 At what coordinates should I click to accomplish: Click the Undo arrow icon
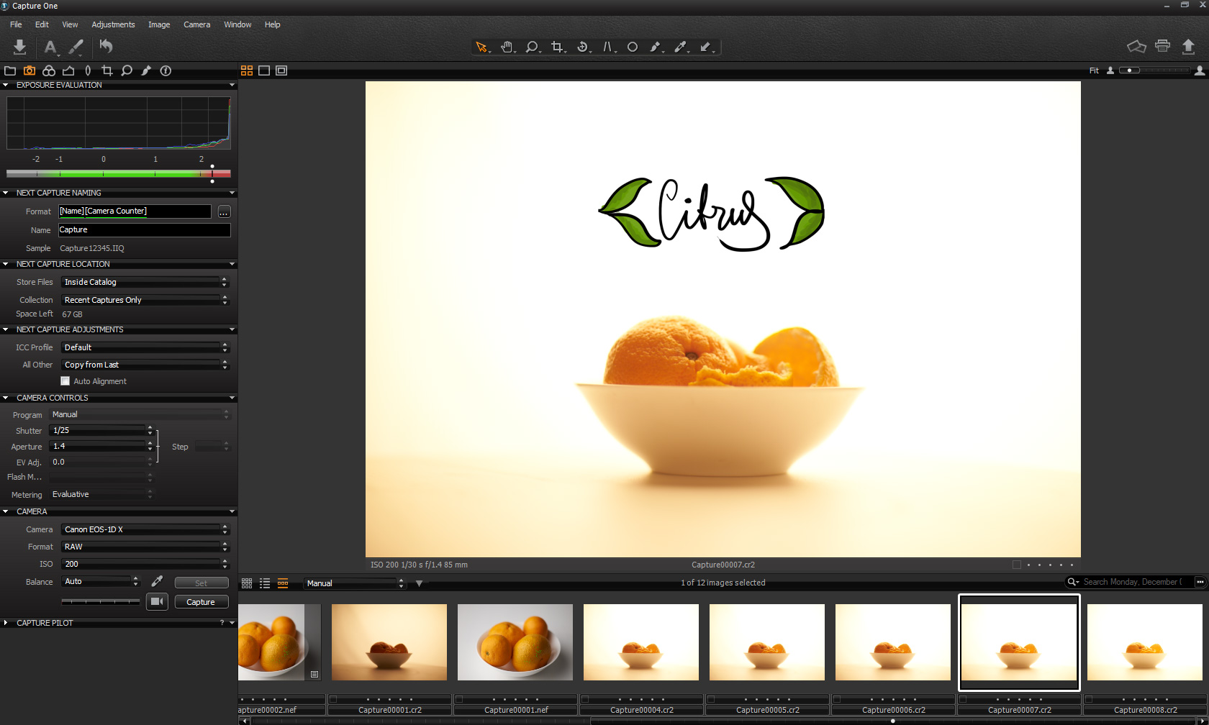click(x=106, y=46)
